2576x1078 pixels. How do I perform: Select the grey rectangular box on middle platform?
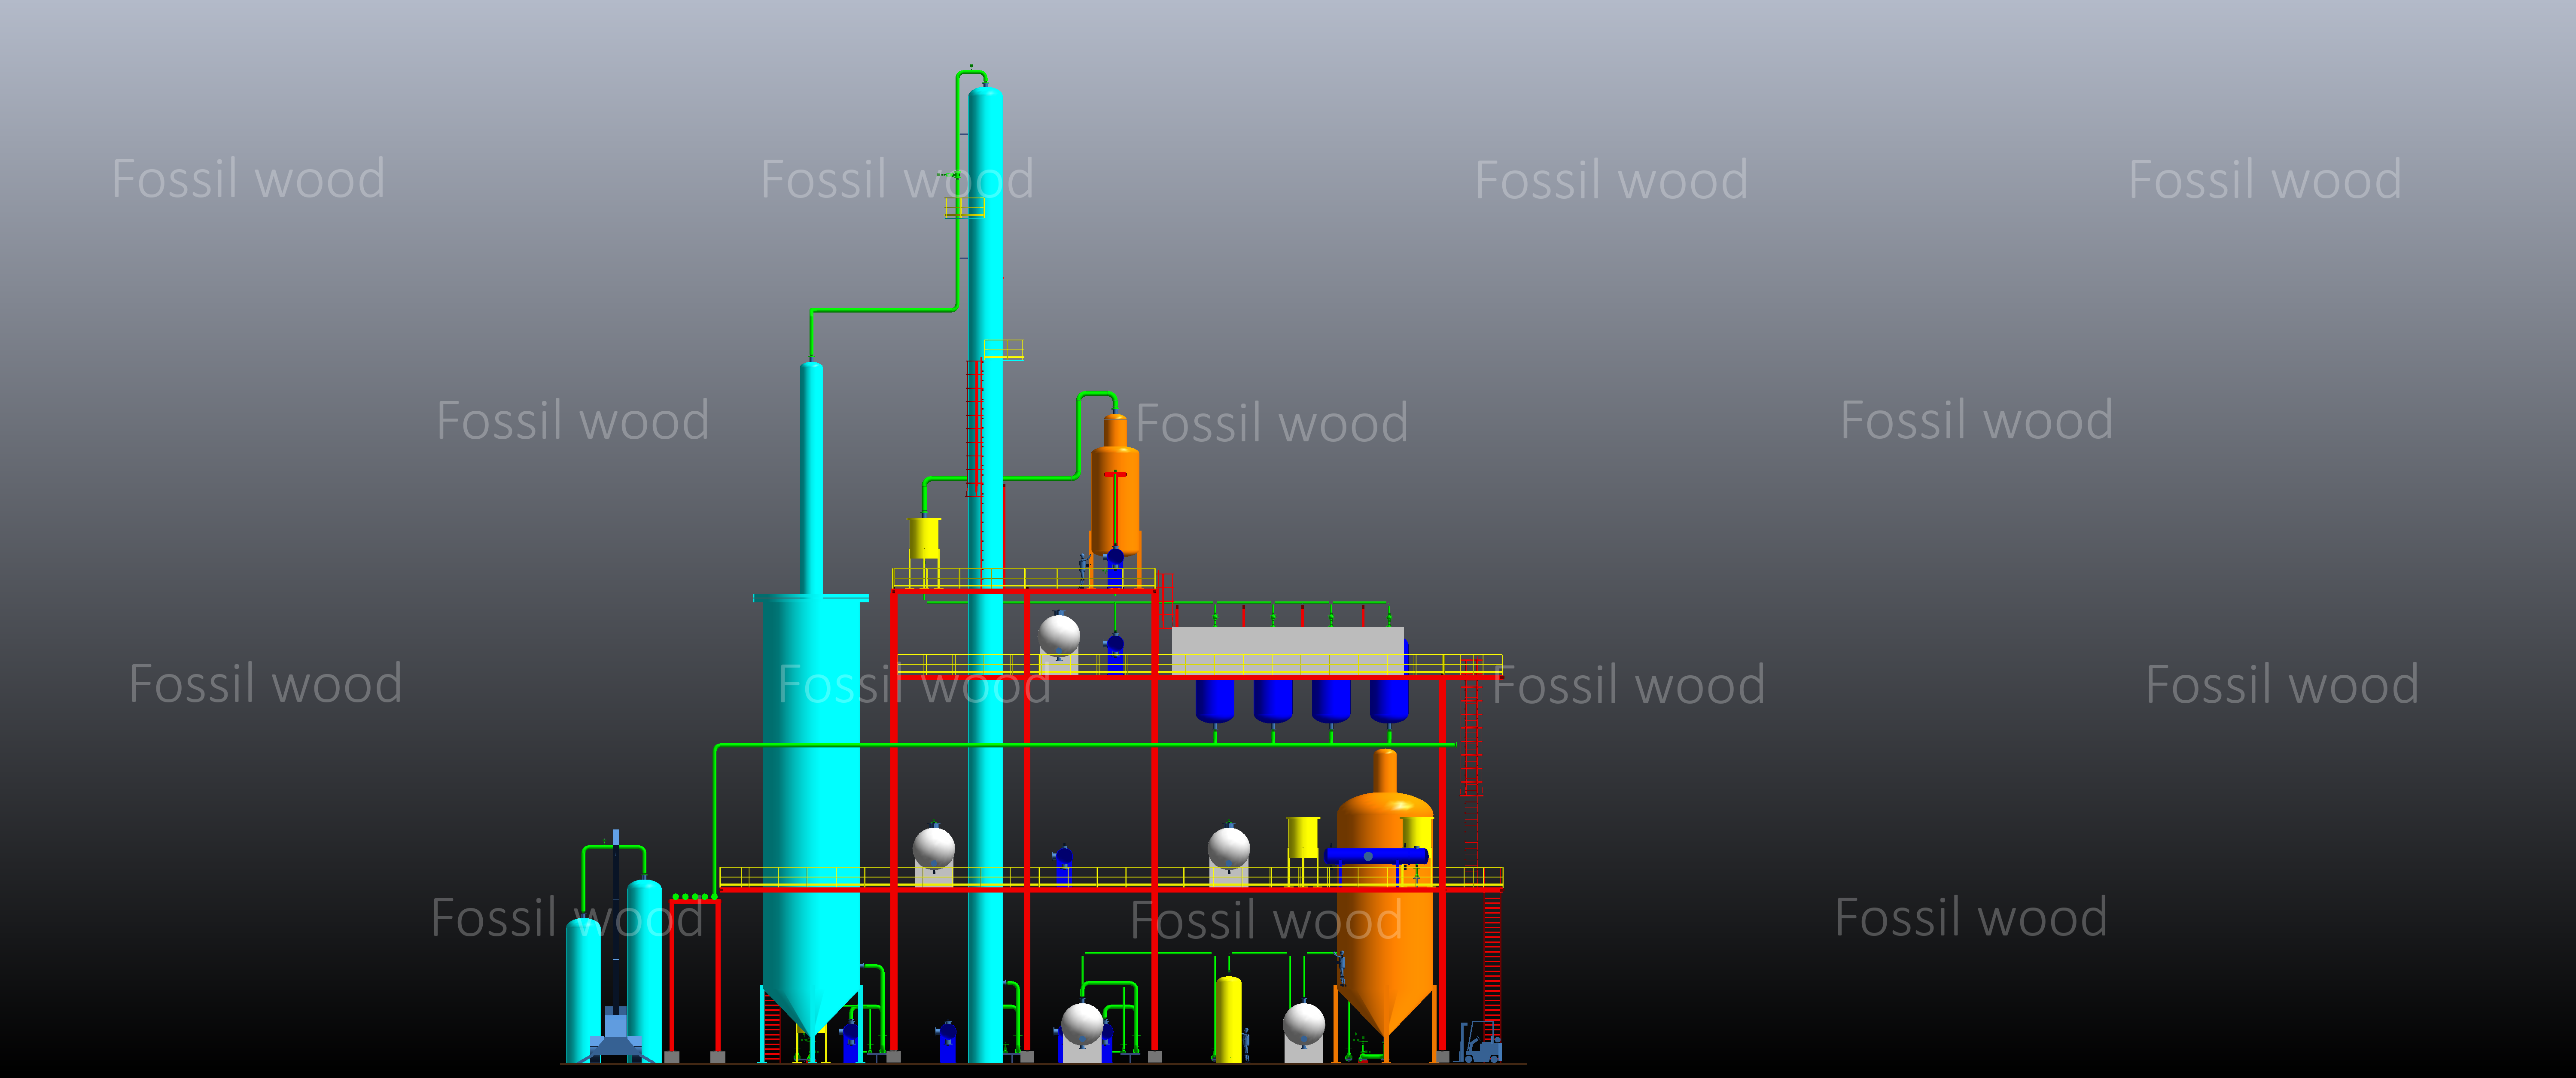coord(1288,650)
